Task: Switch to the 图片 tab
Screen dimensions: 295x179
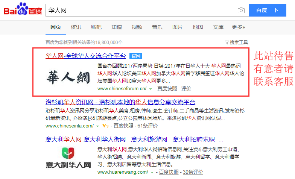Action: pyautogui.click(x=178, y=27)
